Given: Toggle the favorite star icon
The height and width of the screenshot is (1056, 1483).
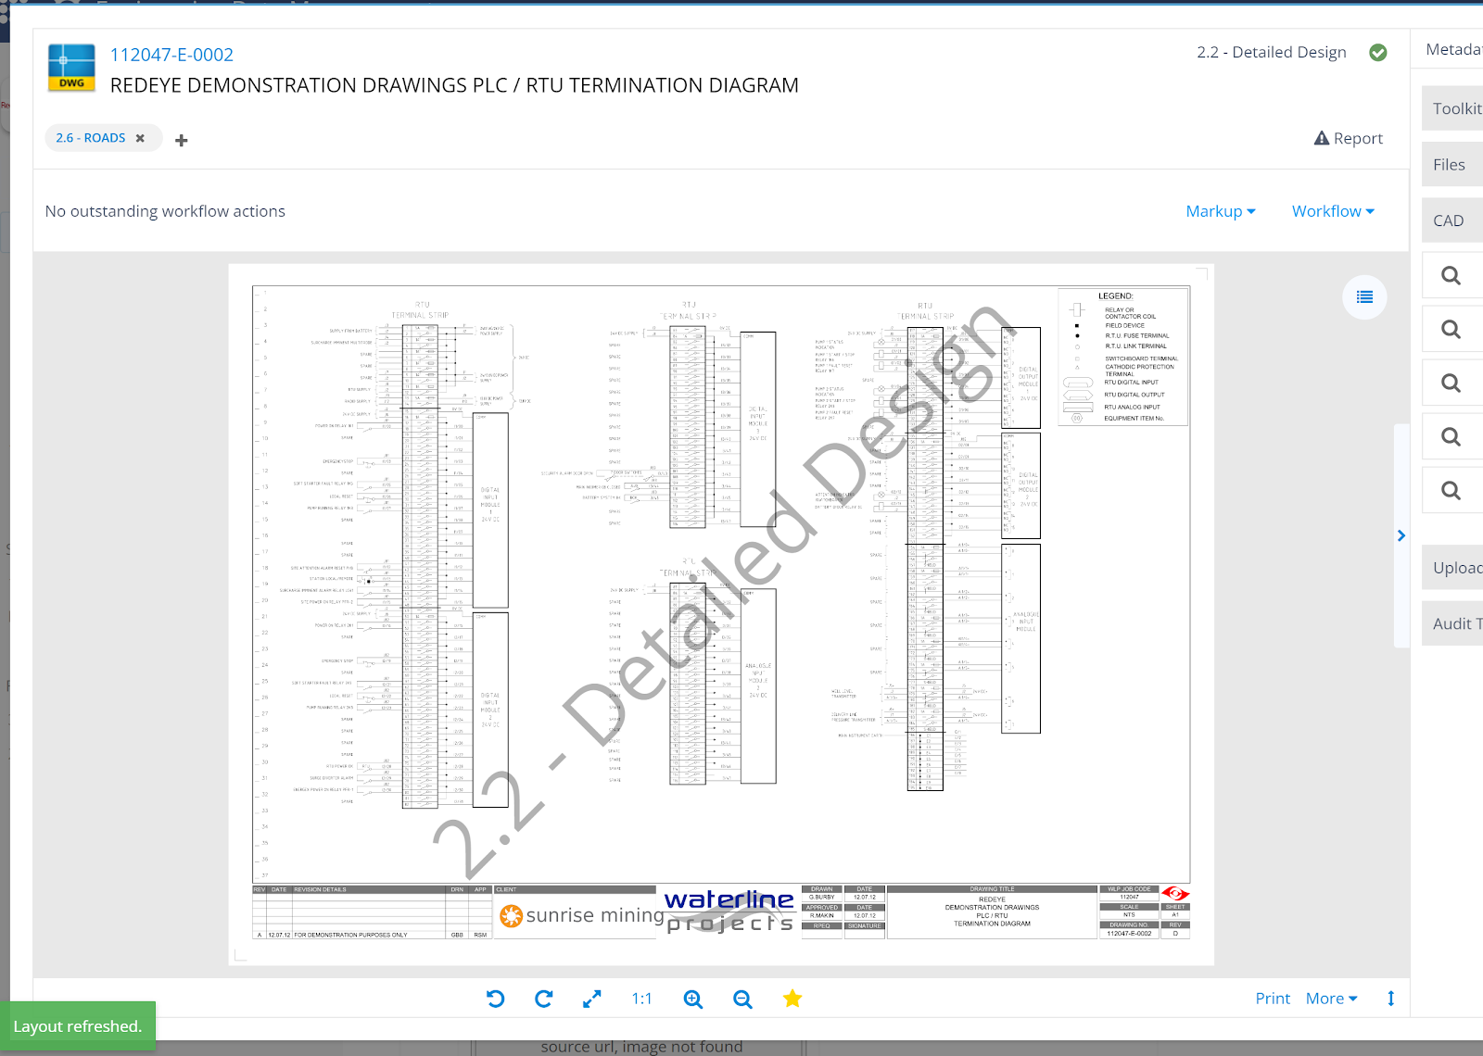Looking at the screenshot, I should [792, 999].
